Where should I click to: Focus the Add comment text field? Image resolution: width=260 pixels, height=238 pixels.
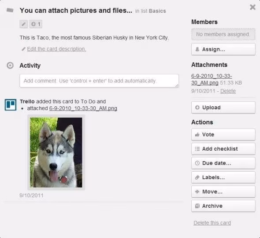[99, 81]
